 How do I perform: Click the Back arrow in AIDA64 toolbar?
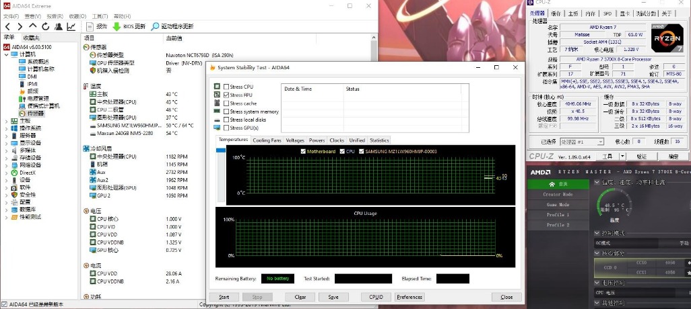point(7,27)
